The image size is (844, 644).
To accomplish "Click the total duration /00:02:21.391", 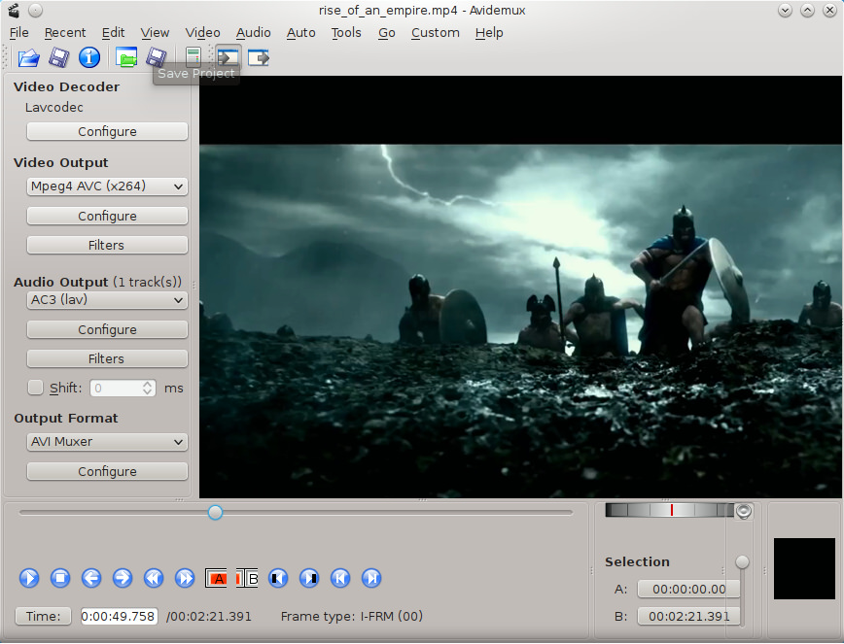I will pyautogui.click(x=209, y=617).
